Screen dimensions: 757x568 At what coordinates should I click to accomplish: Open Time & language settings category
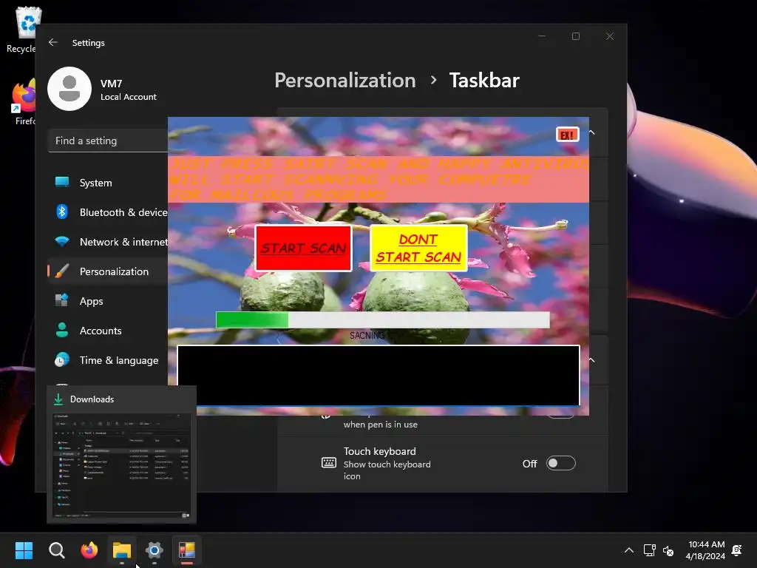[108, 360]
